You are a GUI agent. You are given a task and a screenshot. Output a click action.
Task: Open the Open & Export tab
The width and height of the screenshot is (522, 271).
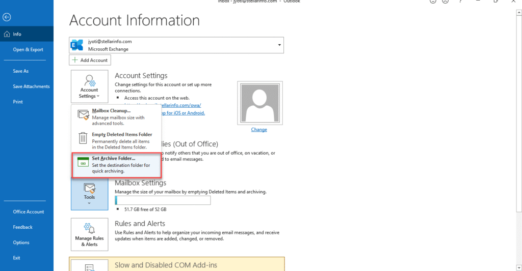point(28,50)
